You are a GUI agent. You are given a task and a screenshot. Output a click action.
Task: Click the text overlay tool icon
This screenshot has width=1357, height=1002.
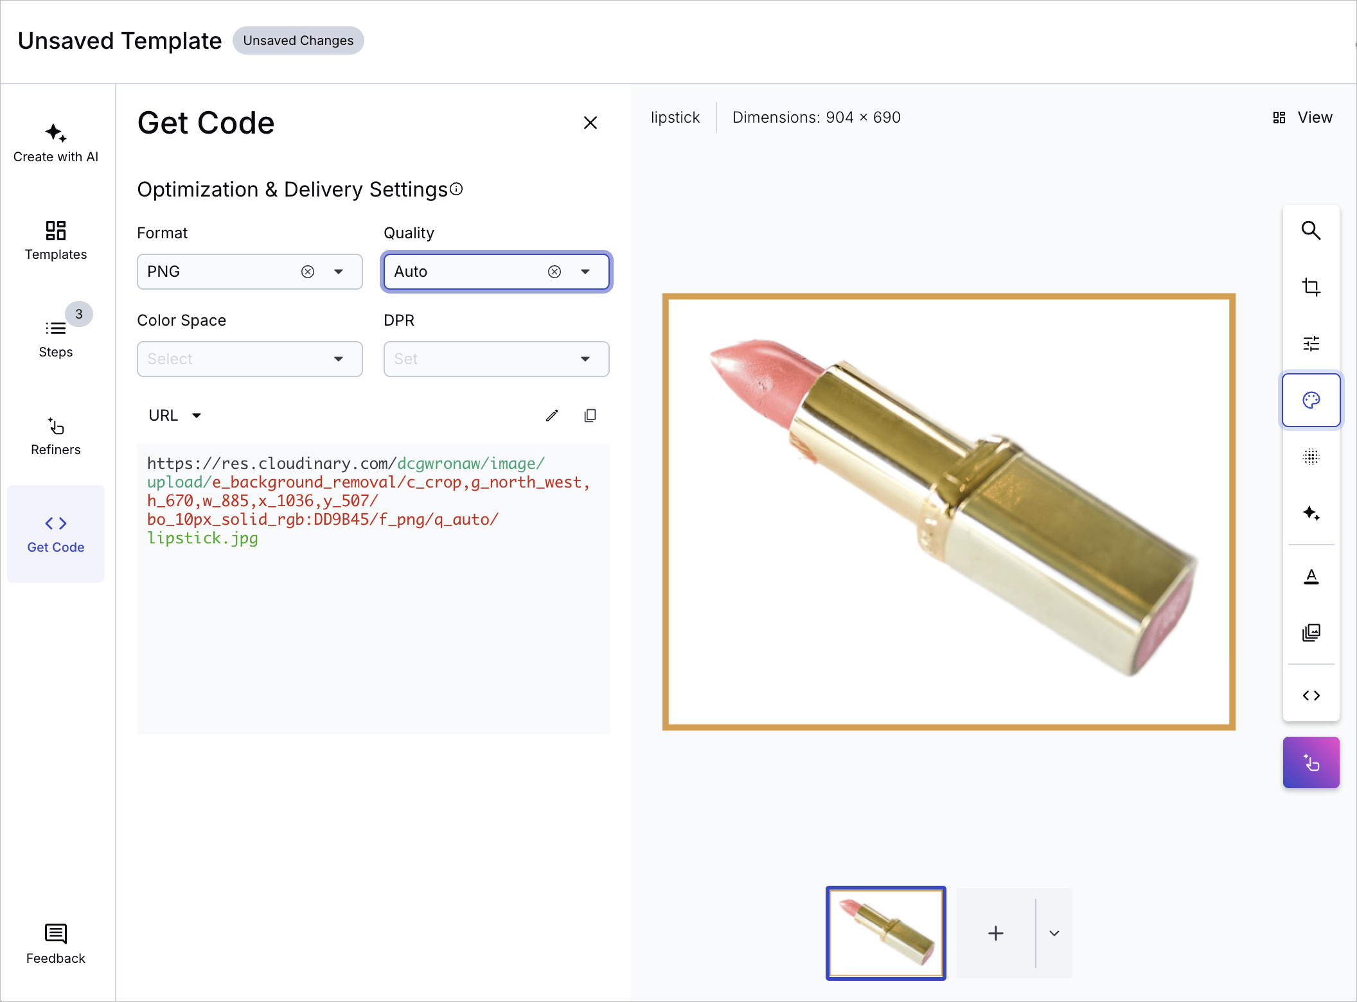[1311, 576]
